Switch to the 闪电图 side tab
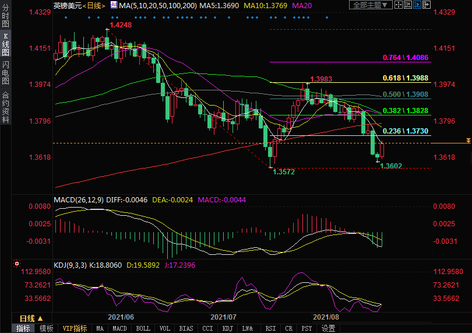The width and height of the screenshot is (472, 333). [x=5, y=72]
